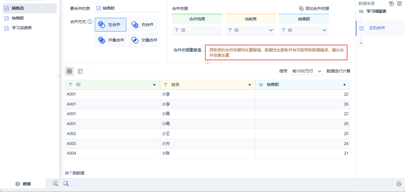Click the 销售额 merge basis header
This screenshot has width=405, height=192.
pos(304,19)
